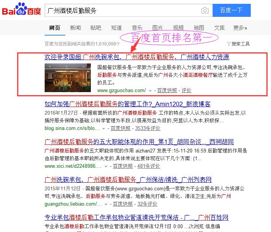This screenshot has height=232, width=271.
Task: Visit the guangzhou.liebiao.com URL link
Action: pyautogui.click(x=73, y=204)
